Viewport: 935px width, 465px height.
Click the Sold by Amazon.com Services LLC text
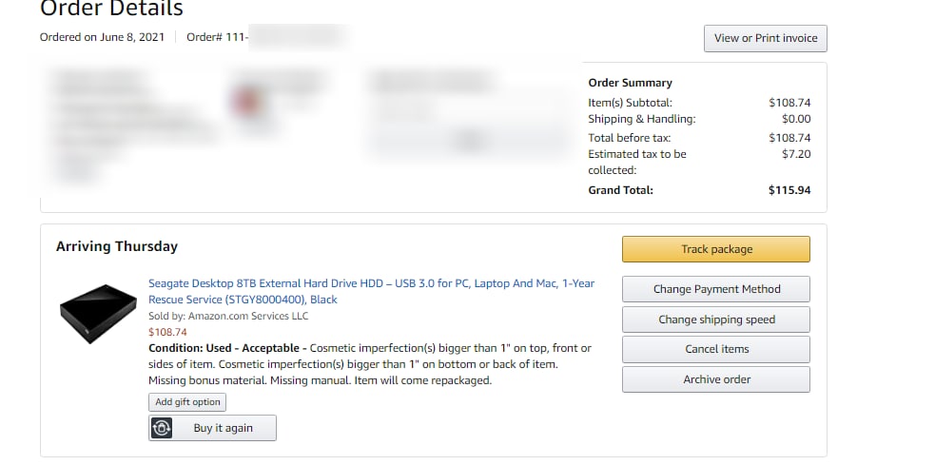click(x=228, y=316)
